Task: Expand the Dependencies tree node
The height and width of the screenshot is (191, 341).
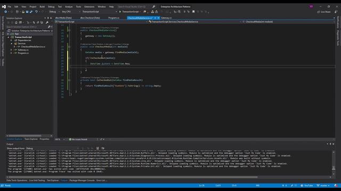Action: [12, 40]
